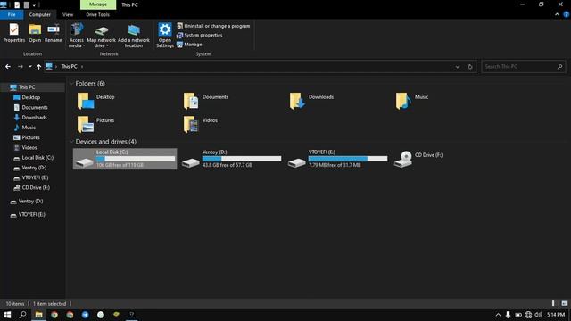Select the Manage contextual tab
Image resolution: width=571 pixels, height=321 pixels.
coord(98,4)
